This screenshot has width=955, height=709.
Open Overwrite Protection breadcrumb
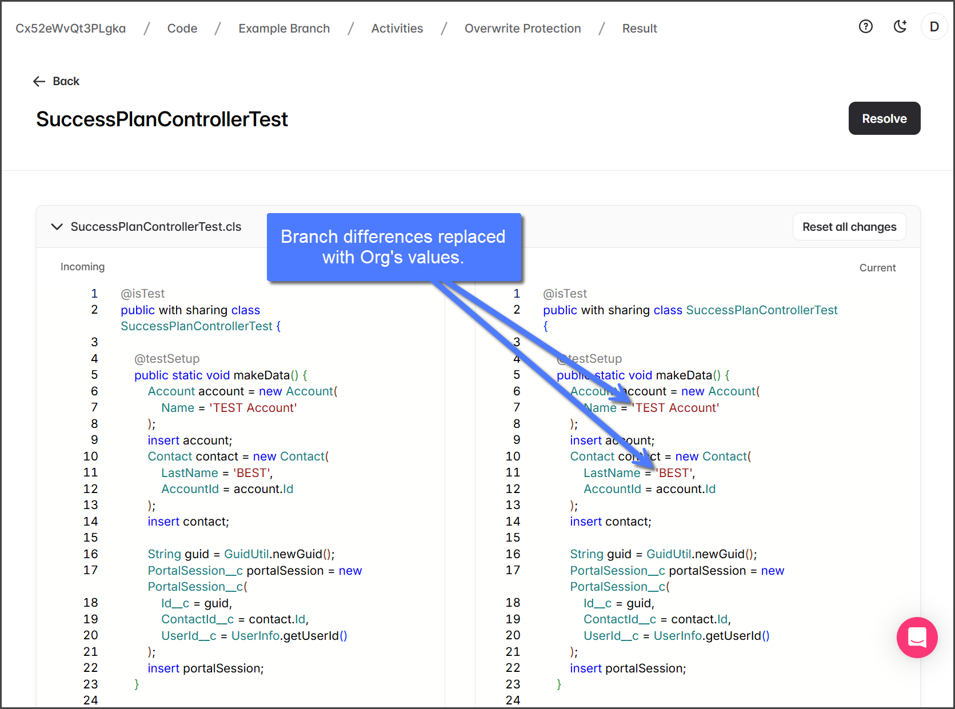tap(522, 29)
